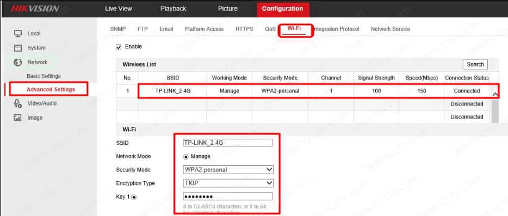The width and height of the screenshot is (508, 216).
Task: Select the Network globe icon
Action: click(x=18, y=62)
